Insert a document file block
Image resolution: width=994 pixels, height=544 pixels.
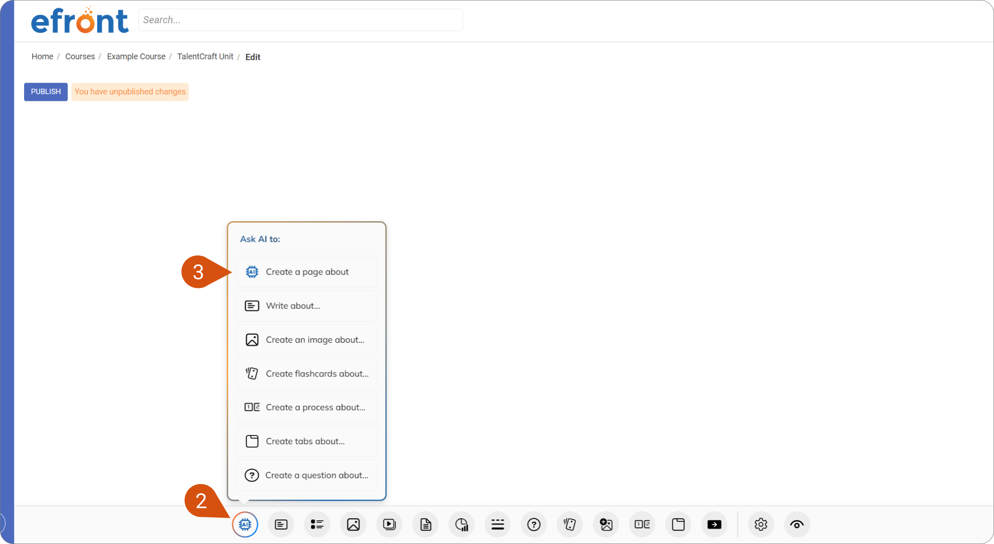(x=426, y=525)
